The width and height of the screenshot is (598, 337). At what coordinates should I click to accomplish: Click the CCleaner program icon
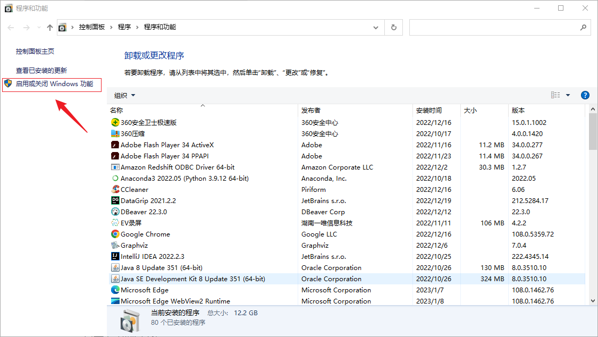pos(115,189)
